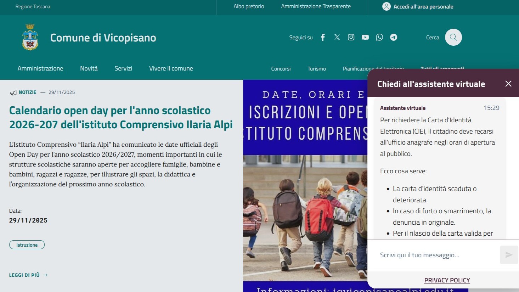The image size is (519, 292).
Task: Open the Privacy Policy link
Action: 447,280
